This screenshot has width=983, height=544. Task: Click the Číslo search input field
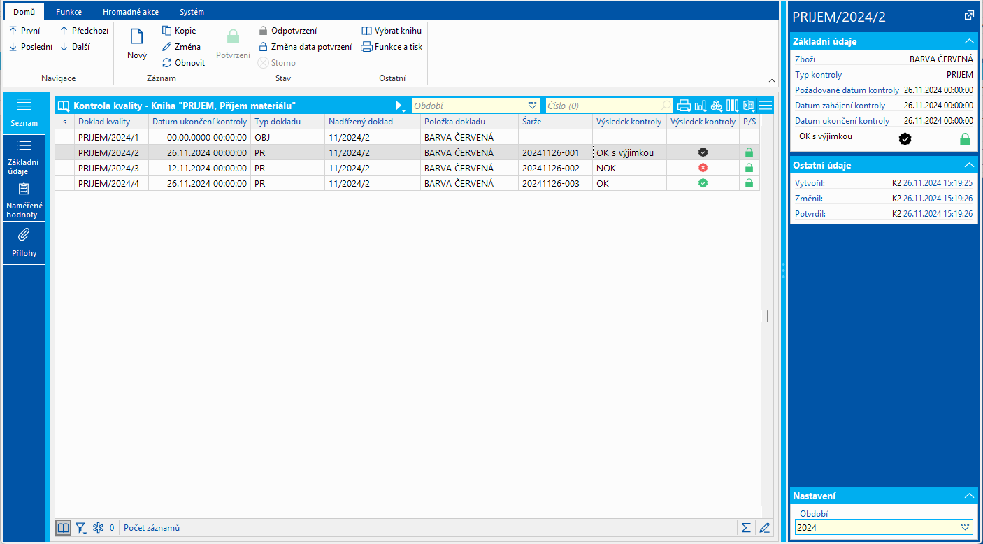[601, 106]
